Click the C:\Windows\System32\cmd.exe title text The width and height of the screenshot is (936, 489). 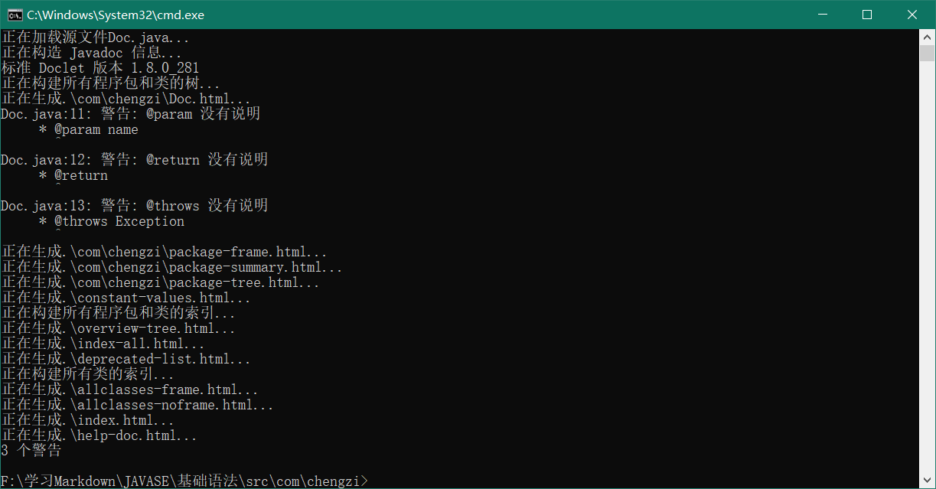pyautogui.click(x=116, y=15)
